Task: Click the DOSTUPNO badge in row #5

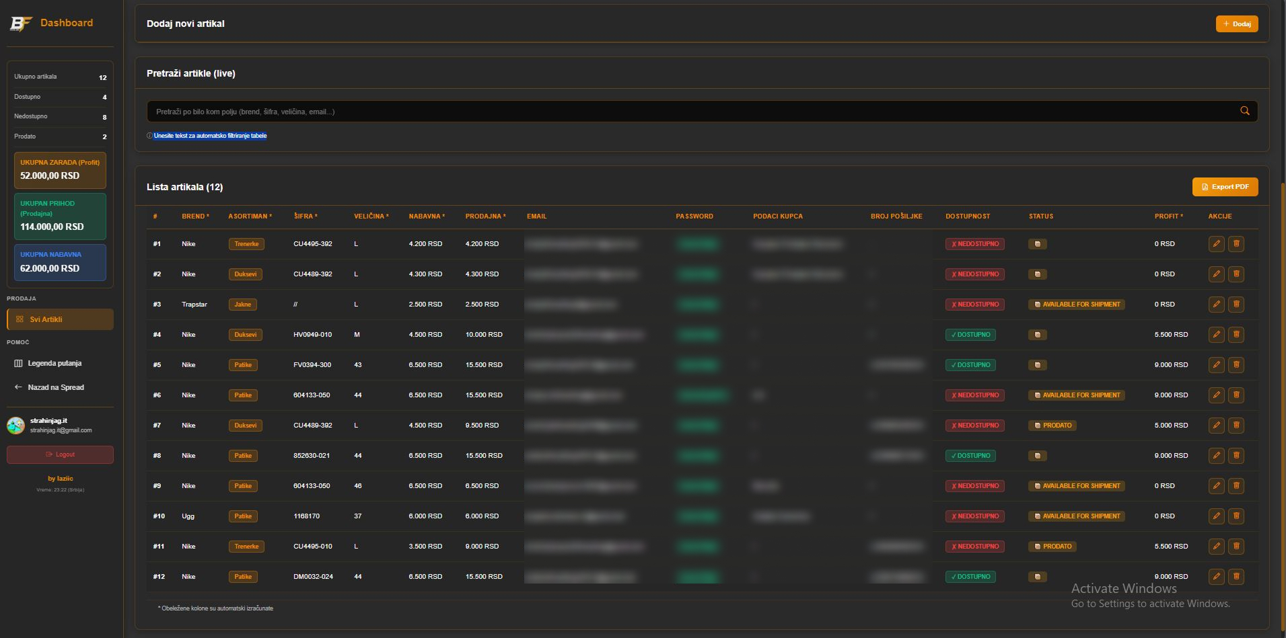Action: click(x=970, y=365)
